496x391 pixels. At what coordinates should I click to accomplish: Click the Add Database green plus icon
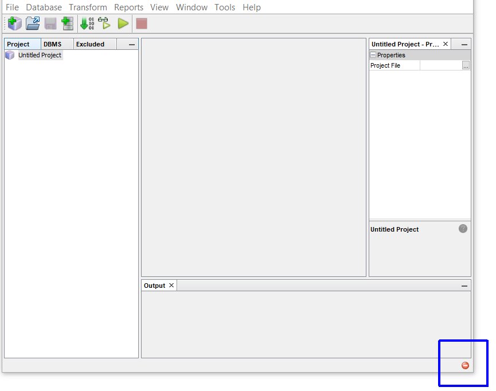[68, 24]
